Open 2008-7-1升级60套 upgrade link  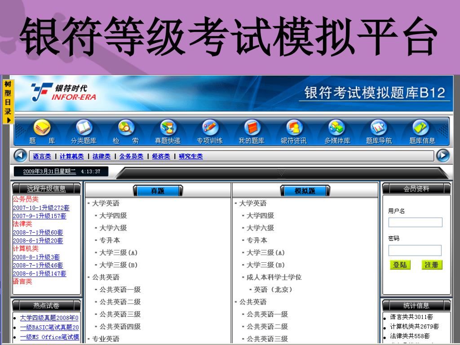[x=38, y=232]
